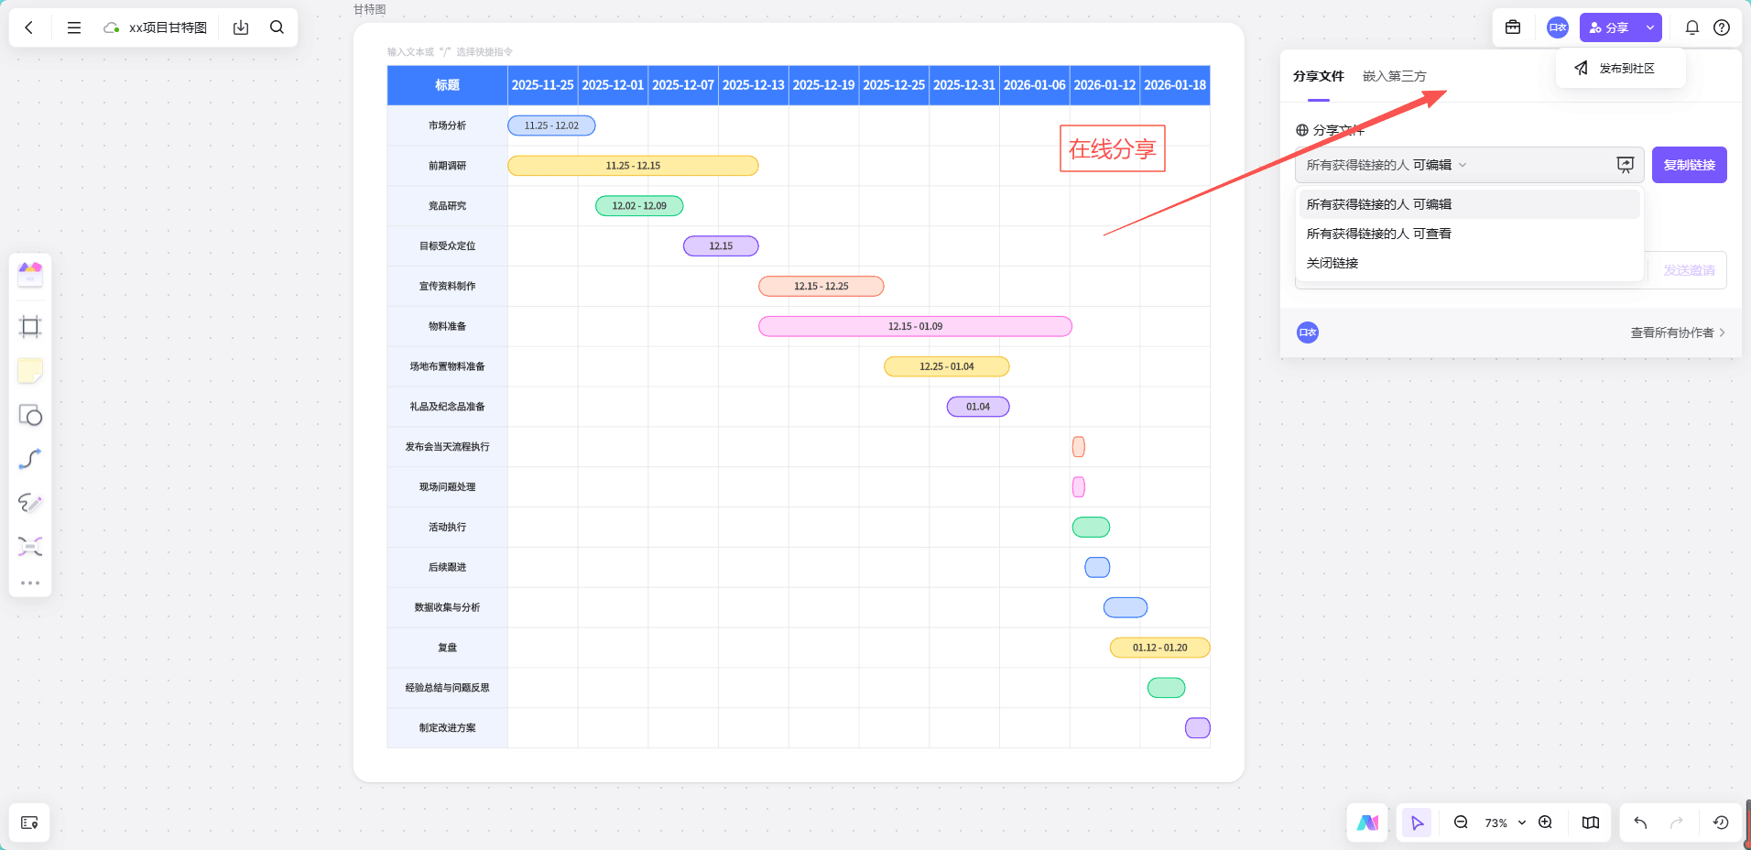Click the '复制链接' button

pos(1689,165)
